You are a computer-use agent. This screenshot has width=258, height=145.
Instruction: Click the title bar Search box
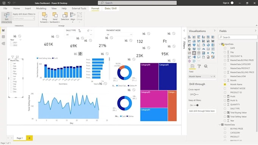pos(137,3)
